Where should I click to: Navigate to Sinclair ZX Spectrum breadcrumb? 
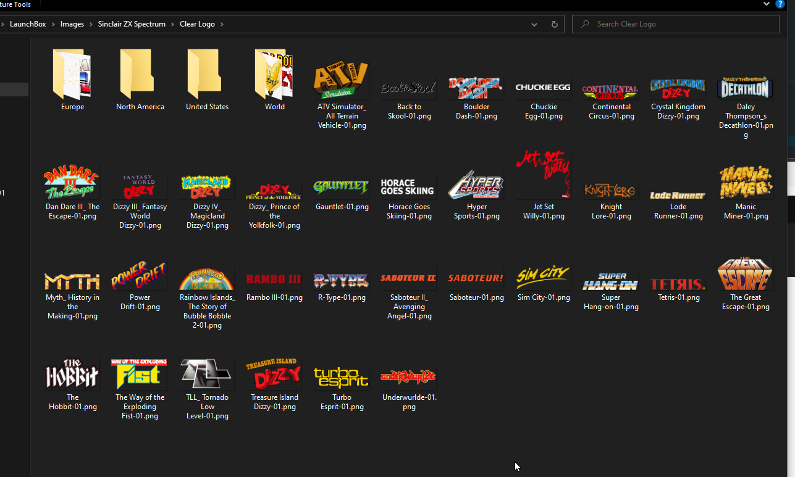point(132,24)
